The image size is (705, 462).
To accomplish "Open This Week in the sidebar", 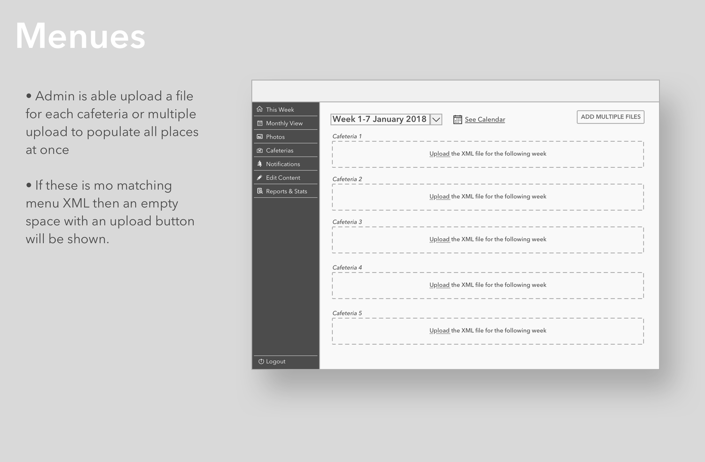I will tap(286, 110).
